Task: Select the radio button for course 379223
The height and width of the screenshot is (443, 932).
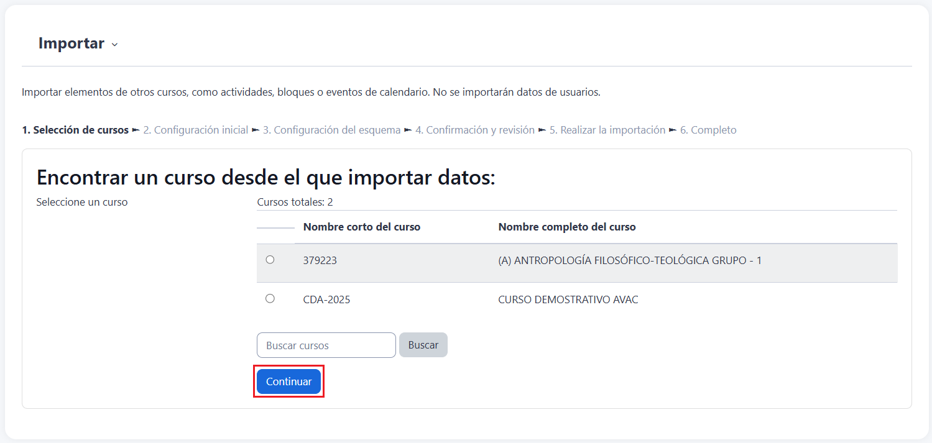Action: 270,260
